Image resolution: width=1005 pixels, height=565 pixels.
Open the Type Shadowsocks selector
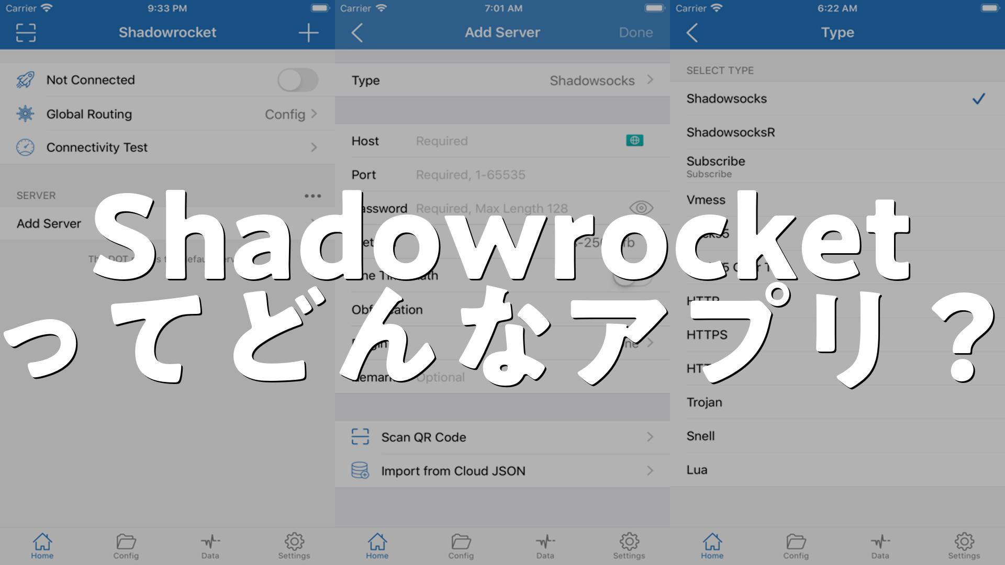click(502, 80)
